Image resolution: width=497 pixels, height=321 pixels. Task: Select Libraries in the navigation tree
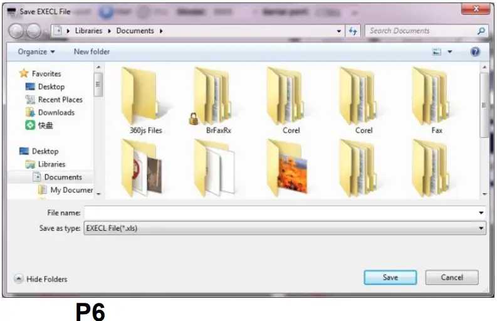[x=45, y=164]
